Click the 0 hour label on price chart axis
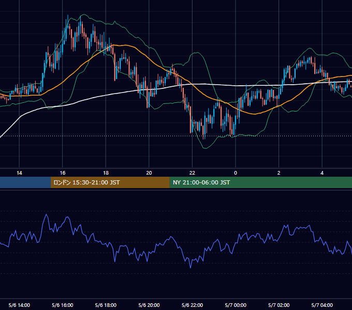The image size is (352, 310). (x=236, y=173)
